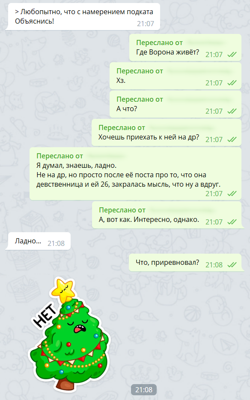Select the 'Что, приревновал?' outgoing message
The height and width of the screenshot is (400, 250).
click(x=185, y=263)
